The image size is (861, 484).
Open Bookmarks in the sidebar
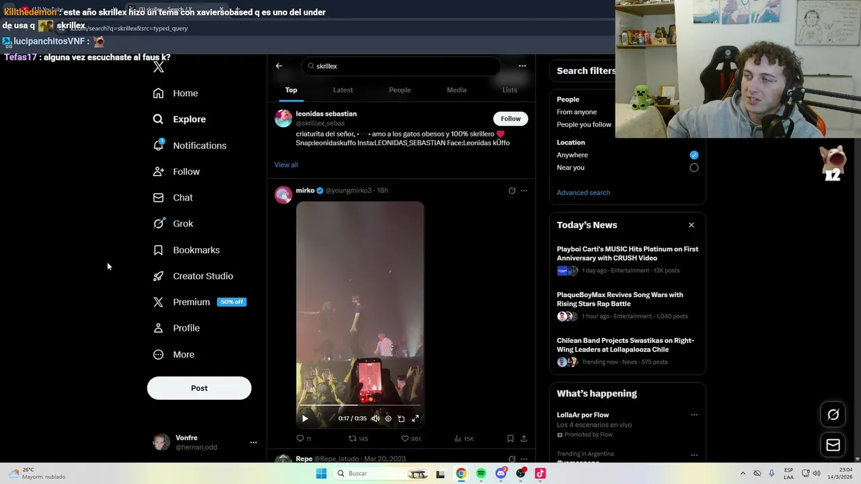point(186,250)
